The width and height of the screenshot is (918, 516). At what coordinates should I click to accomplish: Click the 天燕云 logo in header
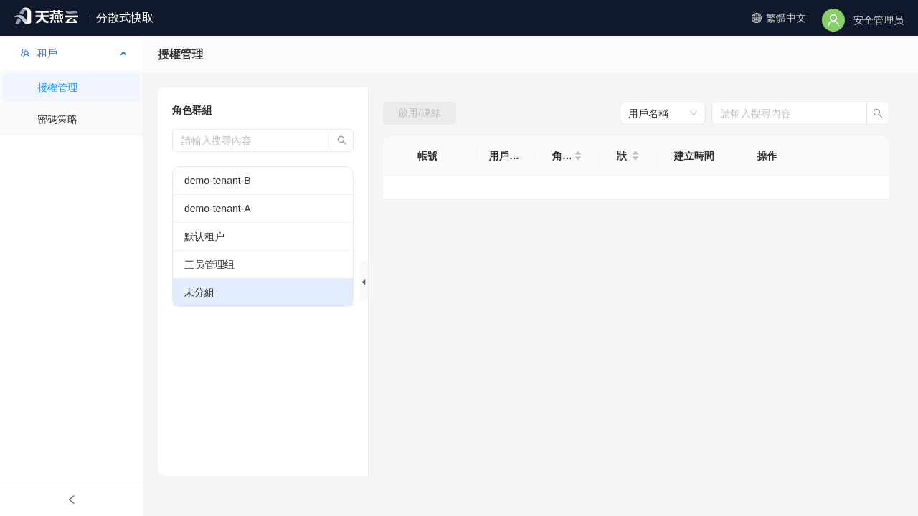pyautogui.click(x=46, y=16)
